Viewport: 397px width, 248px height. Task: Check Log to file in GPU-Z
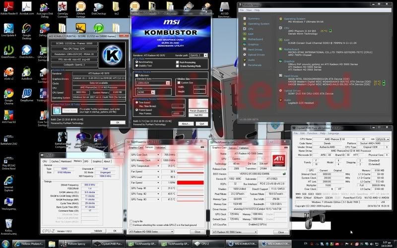[x=131, y=221]
